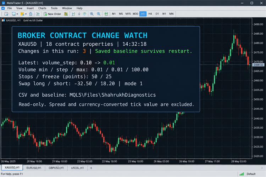This screenshot has width=266, height=177.
Task: Click the MetaTrader app icon beside File
Action: [x=3, y=8]
